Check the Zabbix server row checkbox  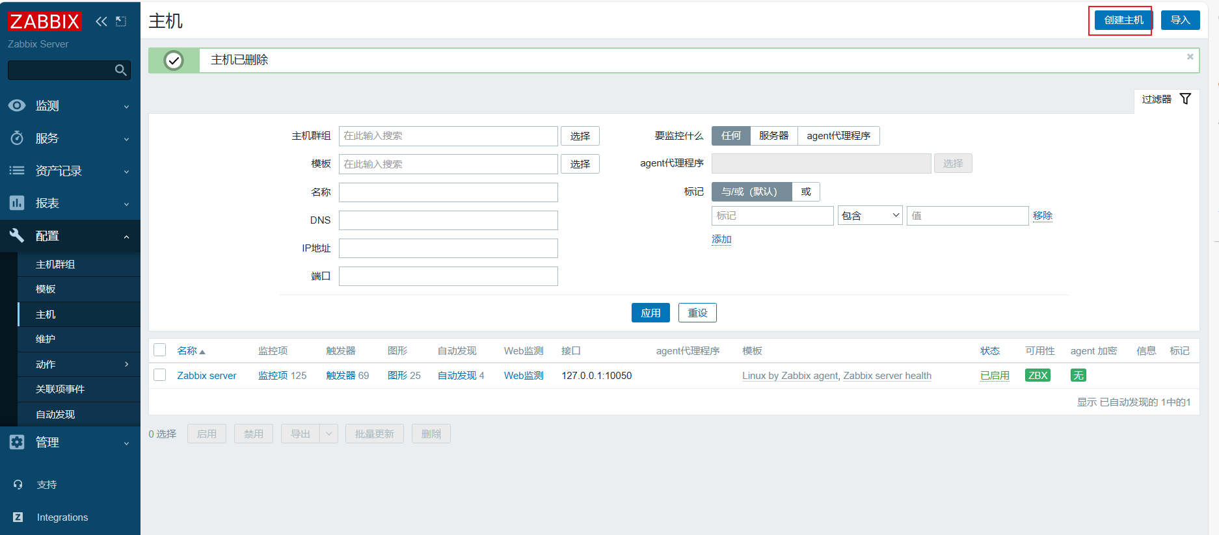click(160, 374)
